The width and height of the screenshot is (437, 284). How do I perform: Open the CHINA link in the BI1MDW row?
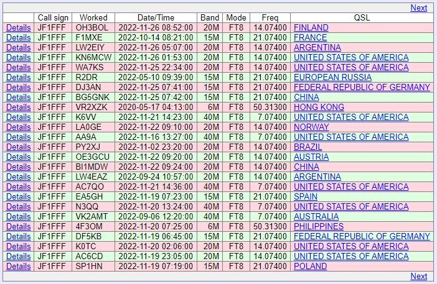306,167
